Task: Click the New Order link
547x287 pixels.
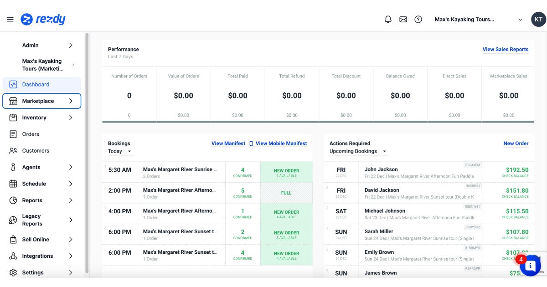Action: click(x=516, y=143)
